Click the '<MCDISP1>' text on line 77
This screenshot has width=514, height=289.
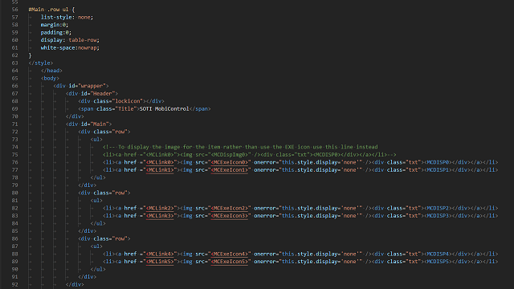439,169
